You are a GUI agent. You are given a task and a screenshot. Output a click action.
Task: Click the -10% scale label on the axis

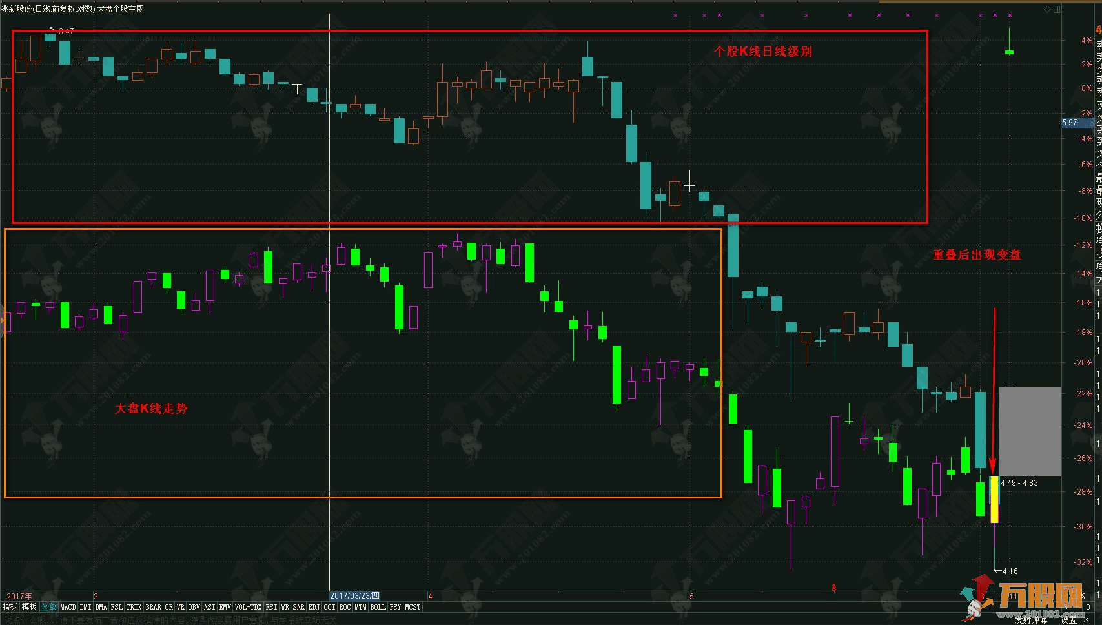click(x=1083, y=218)
